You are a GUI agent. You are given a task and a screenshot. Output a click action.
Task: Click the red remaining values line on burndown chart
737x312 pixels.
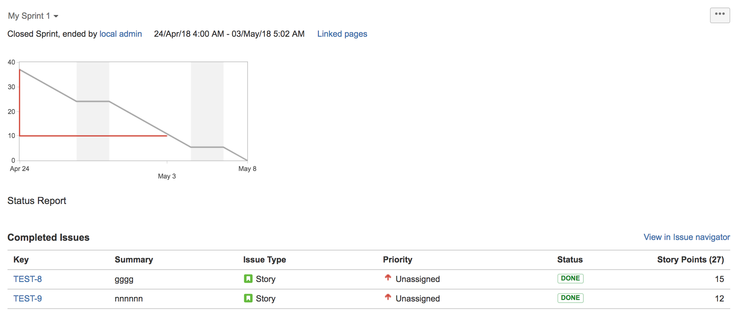coord(94,136)
